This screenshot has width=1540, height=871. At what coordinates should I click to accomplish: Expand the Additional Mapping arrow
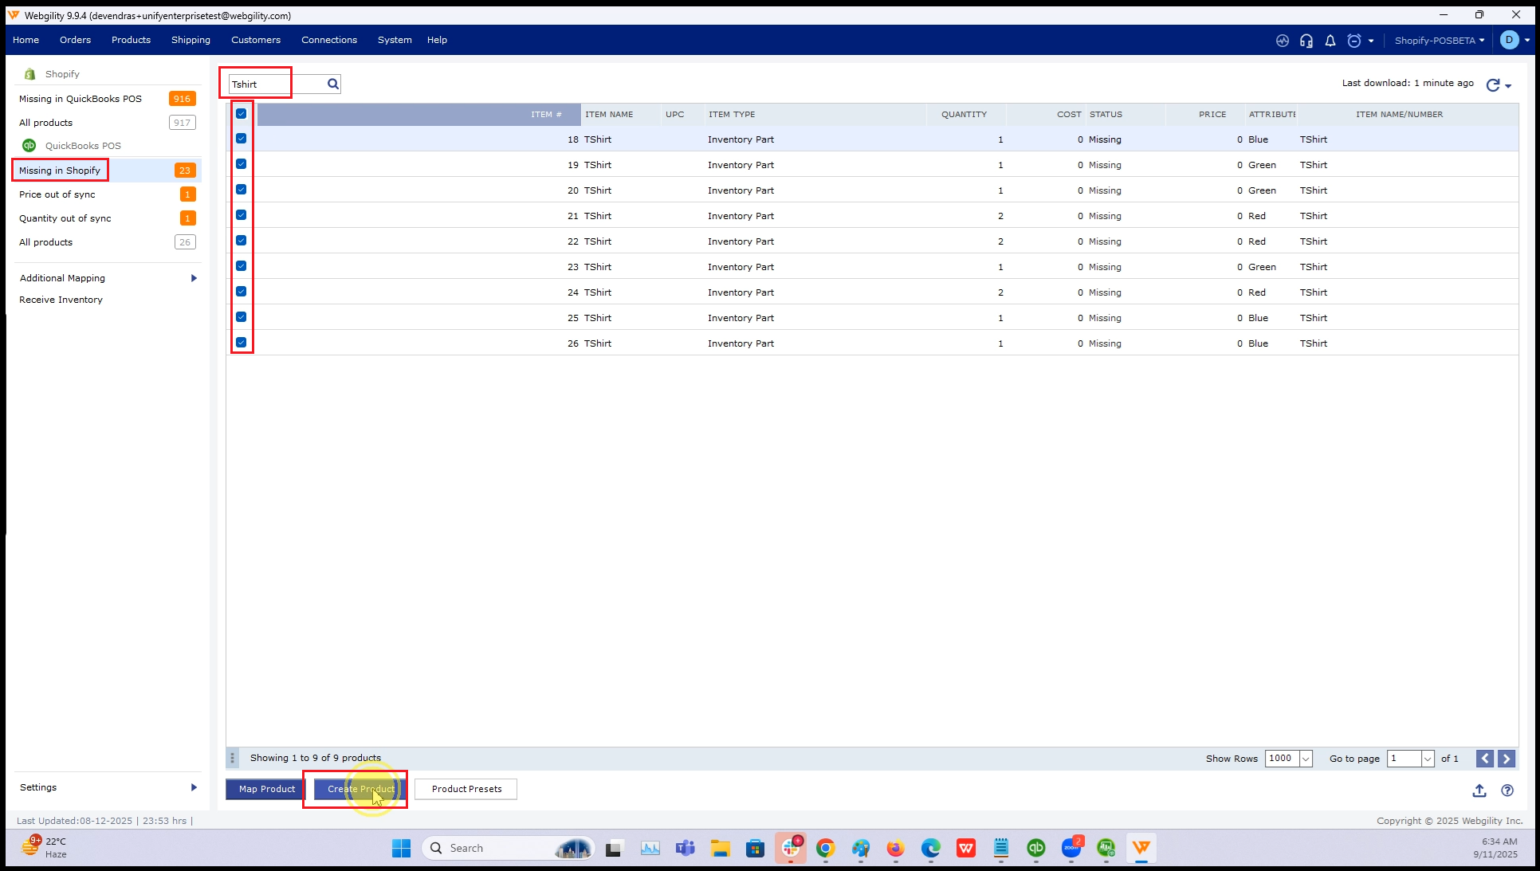click(194, 278)
